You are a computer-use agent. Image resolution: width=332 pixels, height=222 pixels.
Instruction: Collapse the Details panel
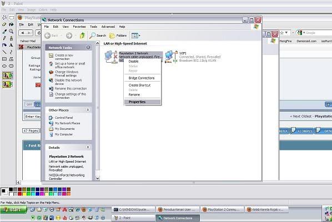88,147
